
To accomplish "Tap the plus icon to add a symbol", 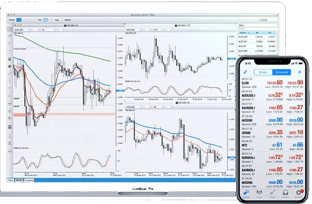I will point(299,72).
